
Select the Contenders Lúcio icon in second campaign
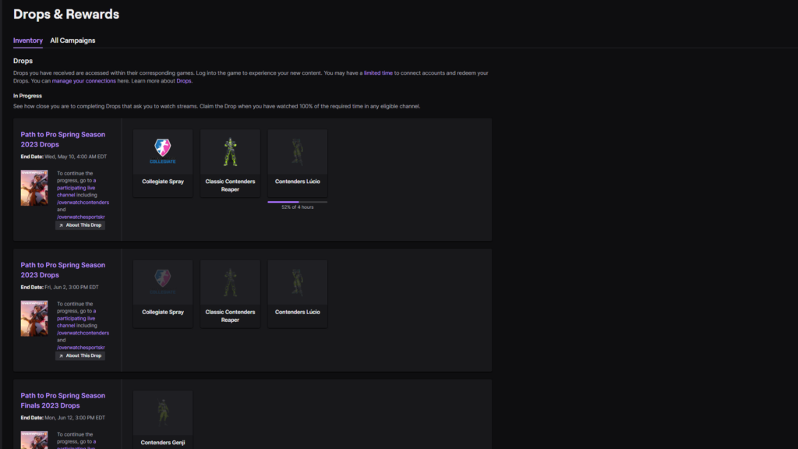pos(297,281)
